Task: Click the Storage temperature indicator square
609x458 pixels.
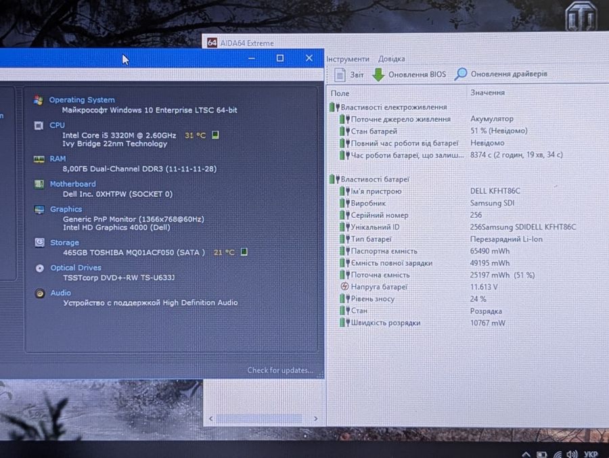Action: tap(244, 252)
